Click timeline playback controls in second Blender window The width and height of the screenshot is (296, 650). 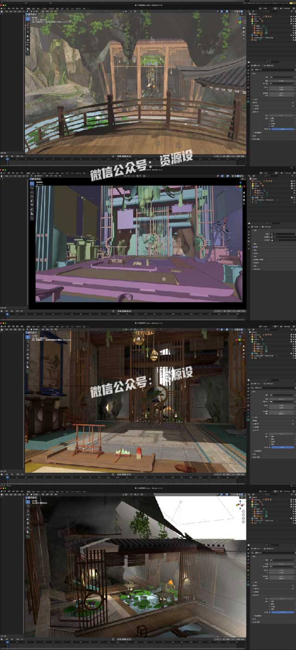click(x=124, y=311)
